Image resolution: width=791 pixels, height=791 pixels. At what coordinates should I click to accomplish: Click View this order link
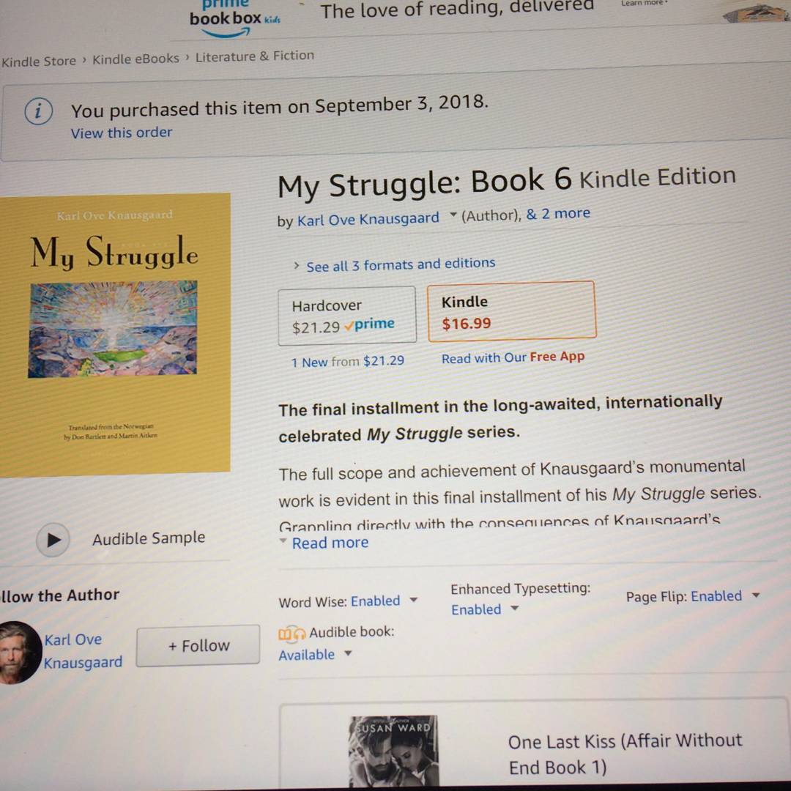[121, 133]
